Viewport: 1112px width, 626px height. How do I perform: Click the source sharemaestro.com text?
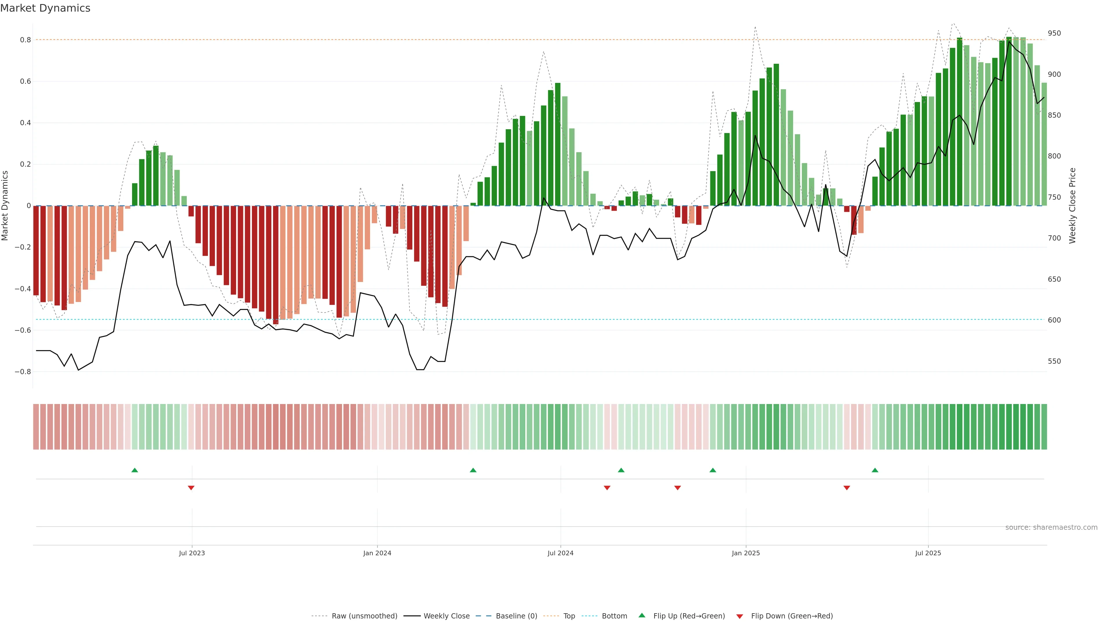pos(1051,527)
